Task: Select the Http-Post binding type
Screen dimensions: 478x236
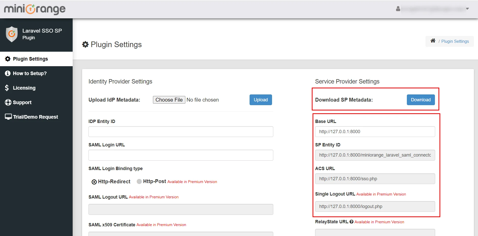Action: pyautogui.click(x=139, y=182)
